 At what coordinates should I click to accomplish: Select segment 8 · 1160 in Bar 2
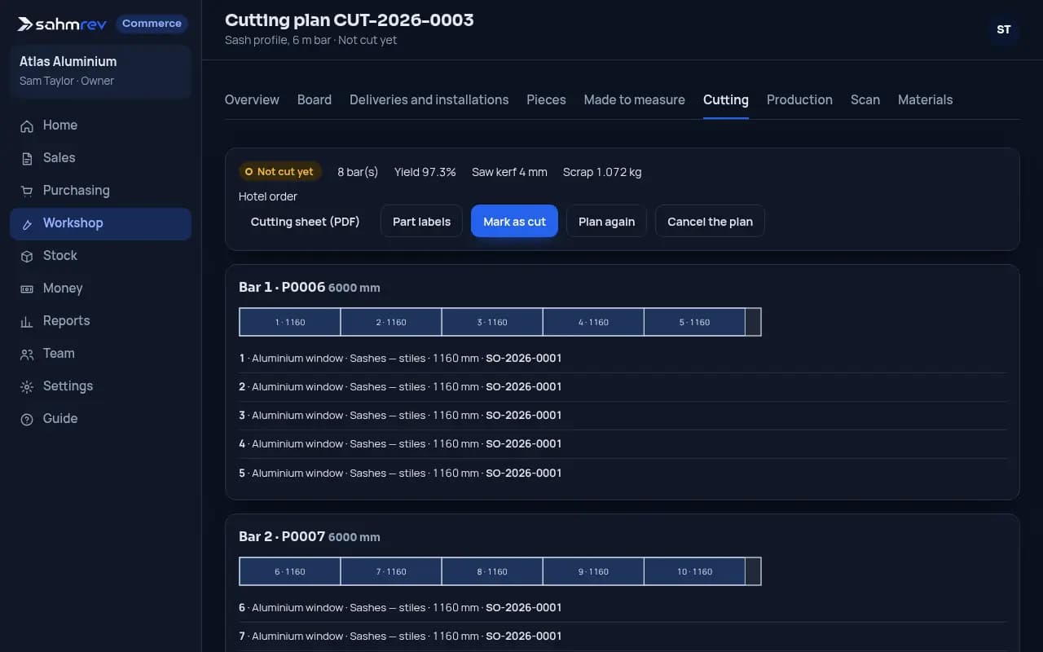(x=492, y=571)
